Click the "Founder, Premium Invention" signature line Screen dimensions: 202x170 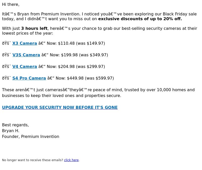point(31,137)
